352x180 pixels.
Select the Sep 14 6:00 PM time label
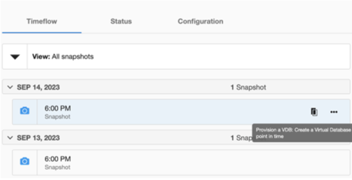pos(58,108)
